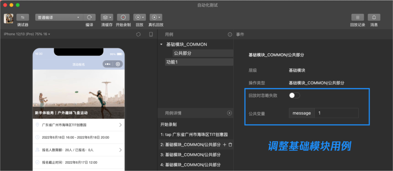Click the 用例详情 panel header
The image size is (393, 171).
tap(173, 113)
